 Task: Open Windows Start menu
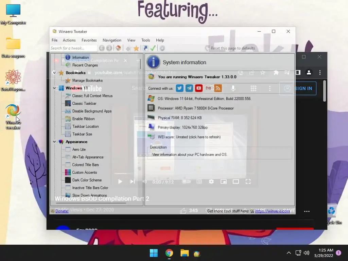(154, 253)
